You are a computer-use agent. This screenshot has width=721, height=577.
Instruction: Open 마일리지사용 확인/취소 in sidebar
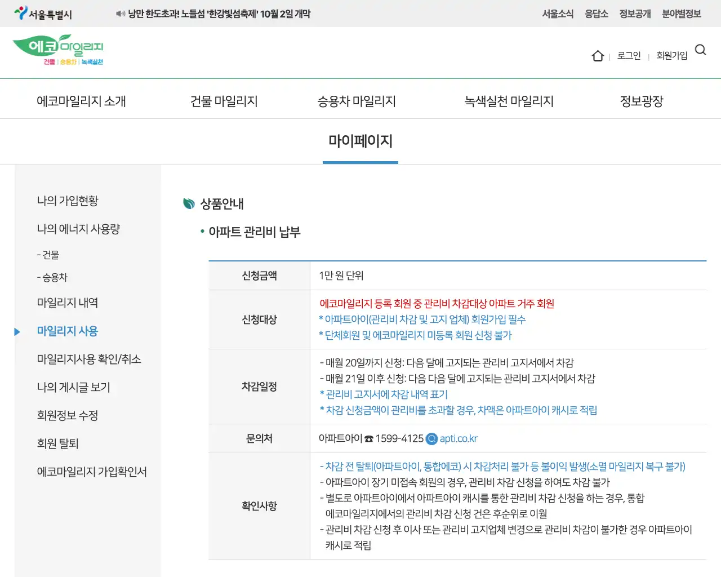89,359
